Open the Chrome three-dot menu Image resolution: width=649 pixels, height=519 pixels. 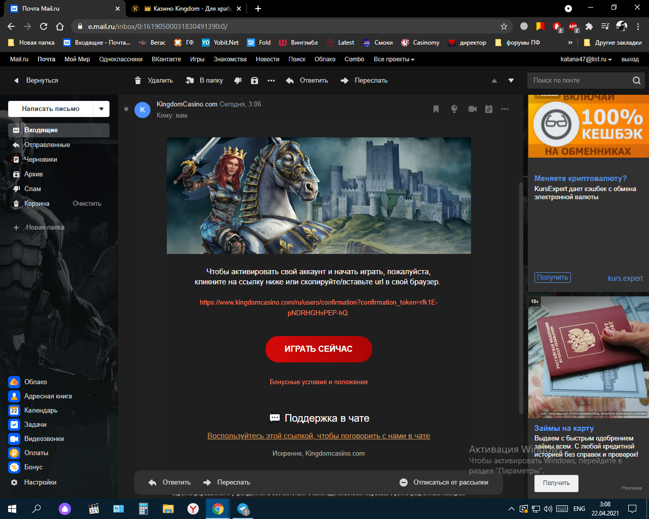tap(638, 26)
